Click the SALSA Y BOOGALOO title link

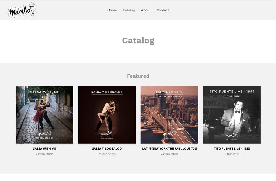click(x=107, y=148)
